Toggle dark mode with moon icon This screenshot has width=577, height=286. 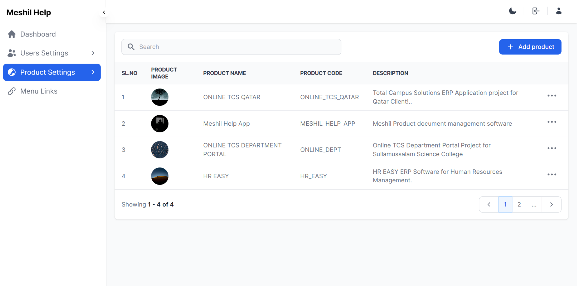click(512, 11)
